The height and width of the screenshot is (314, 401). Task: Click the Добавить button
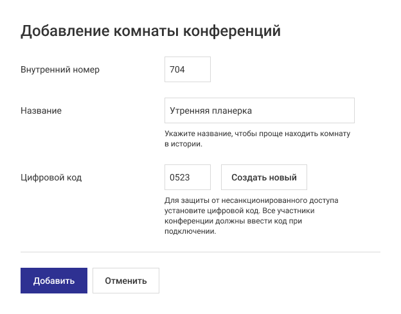(54, 281)
